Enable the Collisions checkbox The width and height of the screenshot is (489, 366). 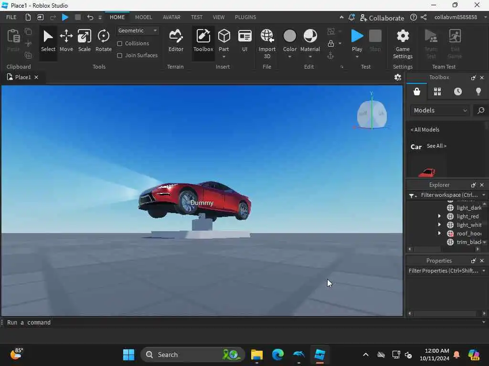120,43
